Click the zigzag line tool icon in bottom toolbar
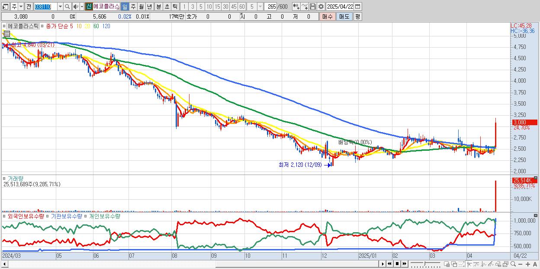 (x=484, y=264)
